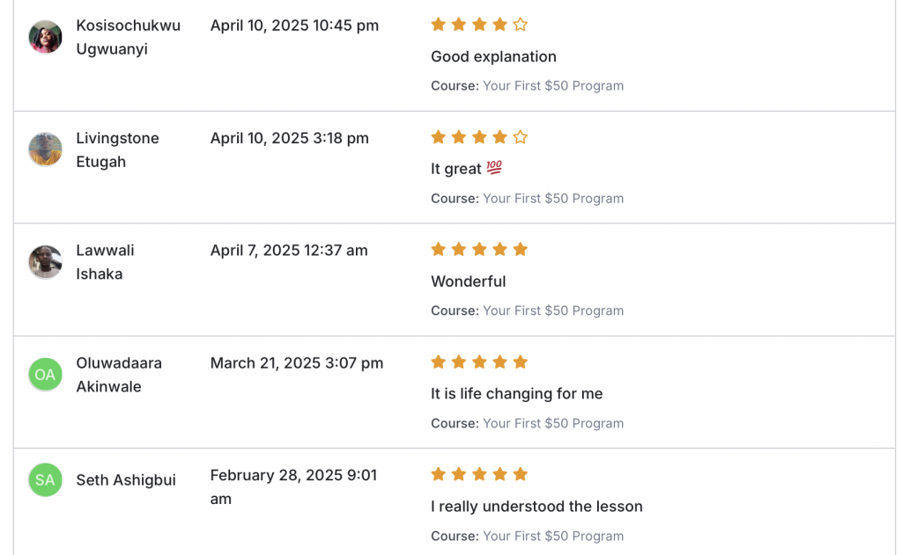Open course link under Seth Ashigbui's review

tap(552, 537)
